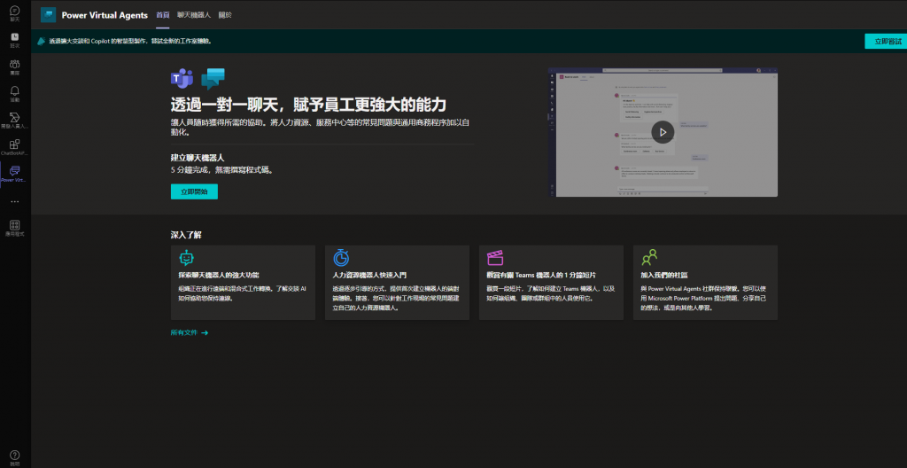This screenshot has width=907, height=468.
Task: Open the Teams 機器人 1 分鐘短片 card
Action: click(x=551, y=282)
